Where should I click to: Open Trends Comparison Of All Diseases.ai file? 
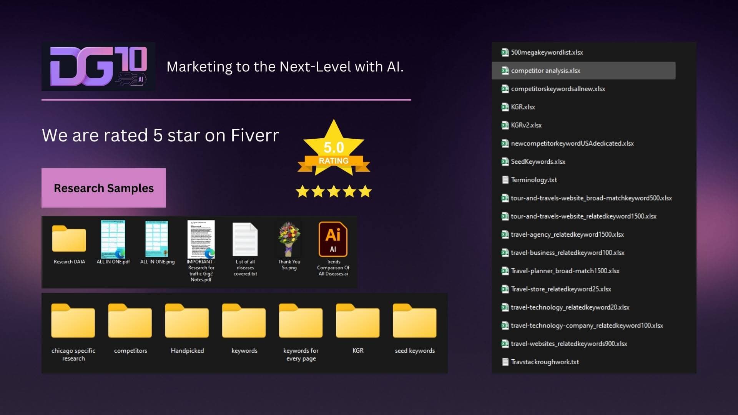click(x=333, y=239)
